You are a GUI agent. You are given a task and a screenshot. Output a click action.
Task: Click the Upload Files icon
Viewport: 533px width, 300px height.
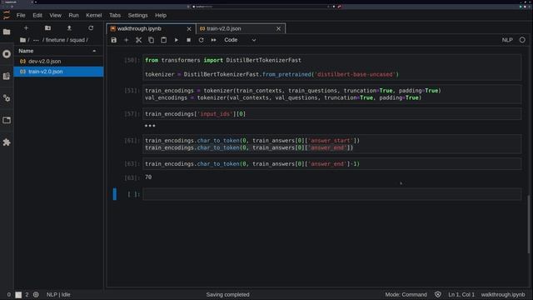69,28
